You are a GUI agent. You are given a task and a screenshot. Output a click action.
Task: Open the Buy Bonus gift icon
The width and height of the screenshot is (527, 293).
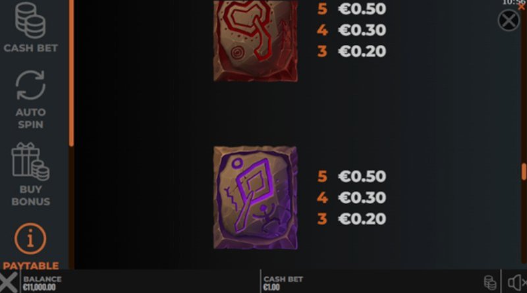[x=30, y=161]
